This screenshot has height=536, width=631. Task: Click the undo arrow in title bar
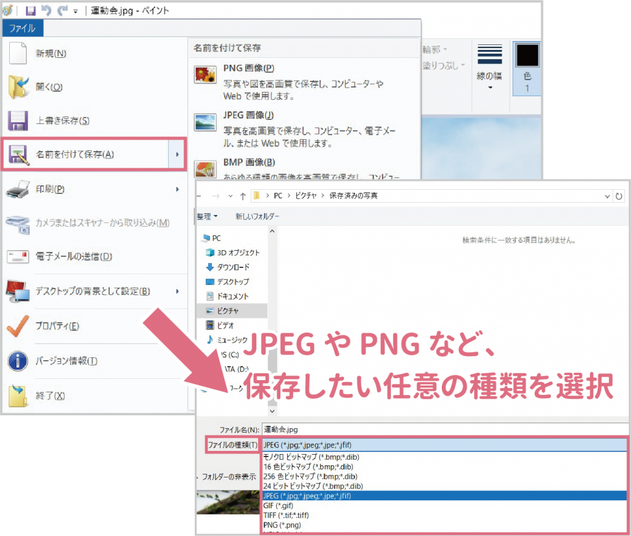point(46,11)
